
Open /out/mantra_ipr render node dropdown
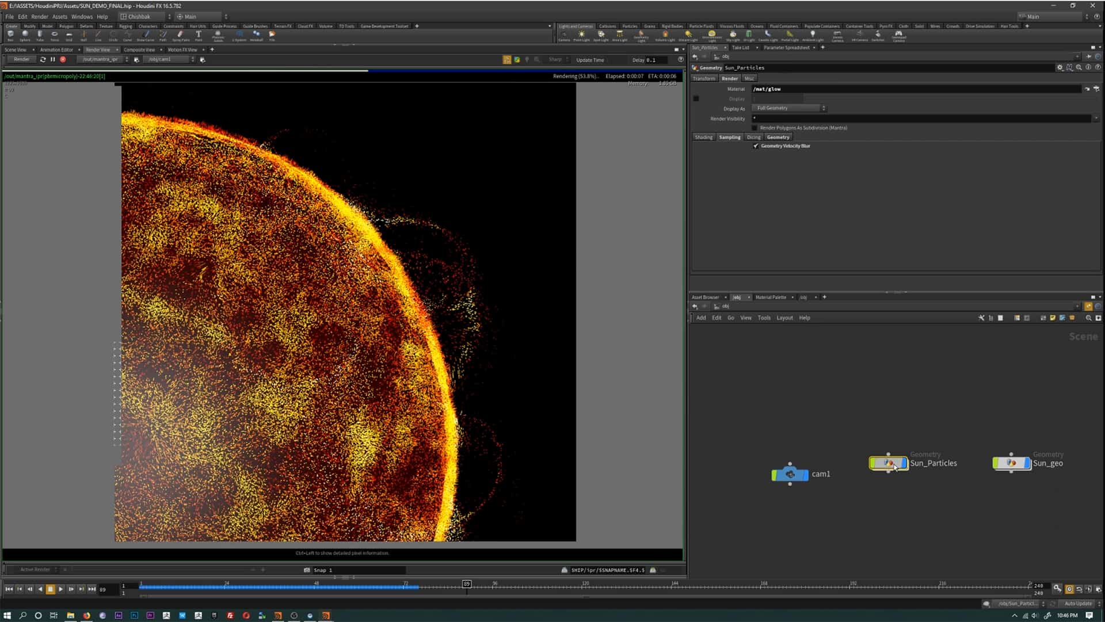[x=104, y=59]
